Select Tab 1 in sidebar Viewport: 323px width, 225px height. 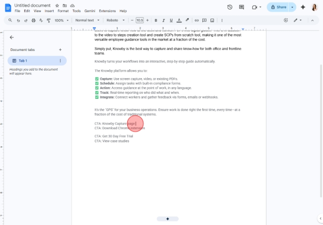[x=37, y=61]
